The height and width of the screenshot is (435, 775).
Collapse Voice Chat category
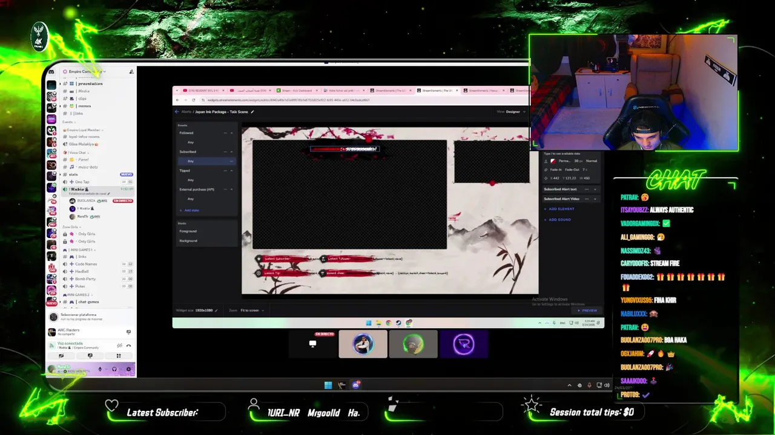click(x=76, y=153)
